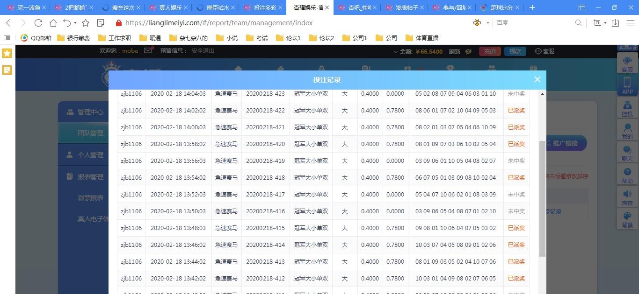This screenshot has width=639, height=294.
Task: Click 已派奖 status for issue 20200218-412
Action: [516, 279]
